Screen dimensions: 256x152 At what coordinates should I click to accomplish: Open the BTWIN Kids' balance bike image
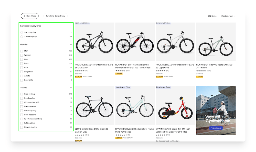point(175,106)
